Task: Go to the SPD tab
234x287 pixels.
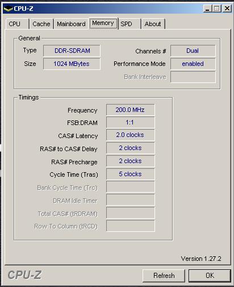Action: click(x=129, y=24)
